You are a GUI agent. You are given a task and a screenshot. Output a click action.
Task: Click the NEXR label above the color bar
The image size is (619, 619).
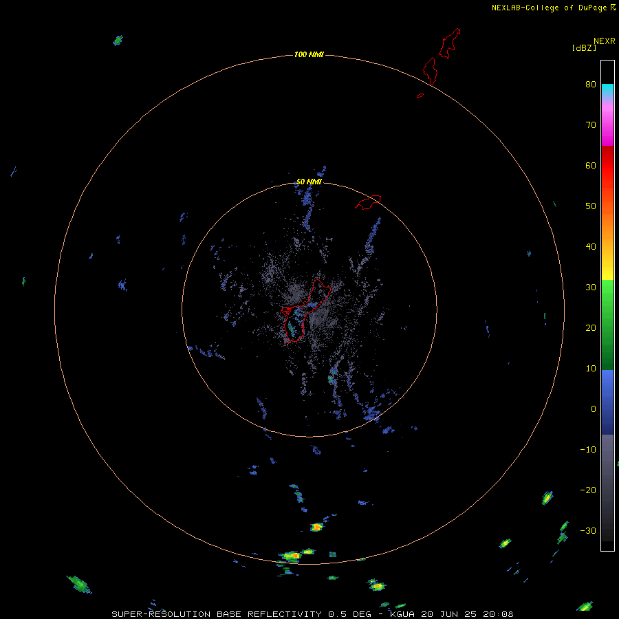(605, 41)
